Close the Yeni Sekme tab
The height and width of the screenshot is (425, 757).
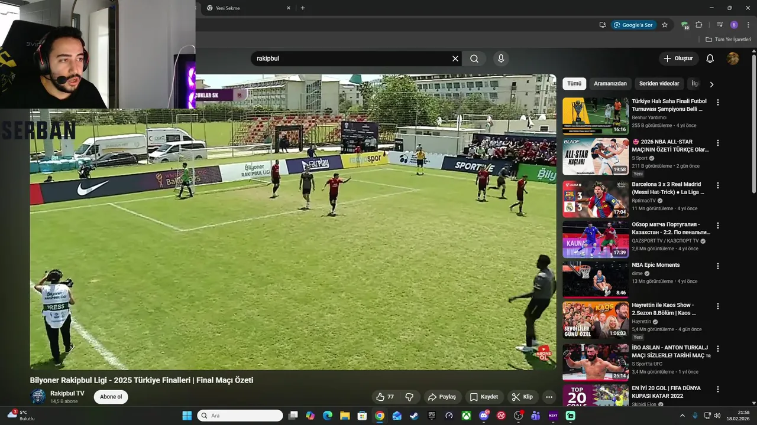pos(289,8)
